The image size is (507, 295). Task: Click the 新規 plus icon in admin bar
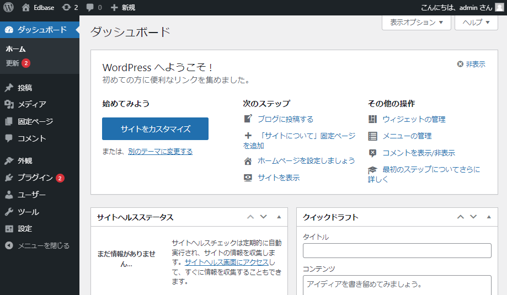tap(114, 7)
